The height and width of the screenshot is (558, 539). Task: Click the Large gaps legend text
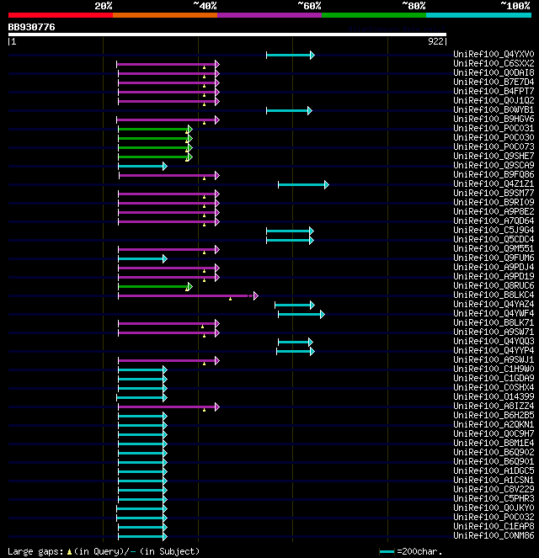click(35, 551)
